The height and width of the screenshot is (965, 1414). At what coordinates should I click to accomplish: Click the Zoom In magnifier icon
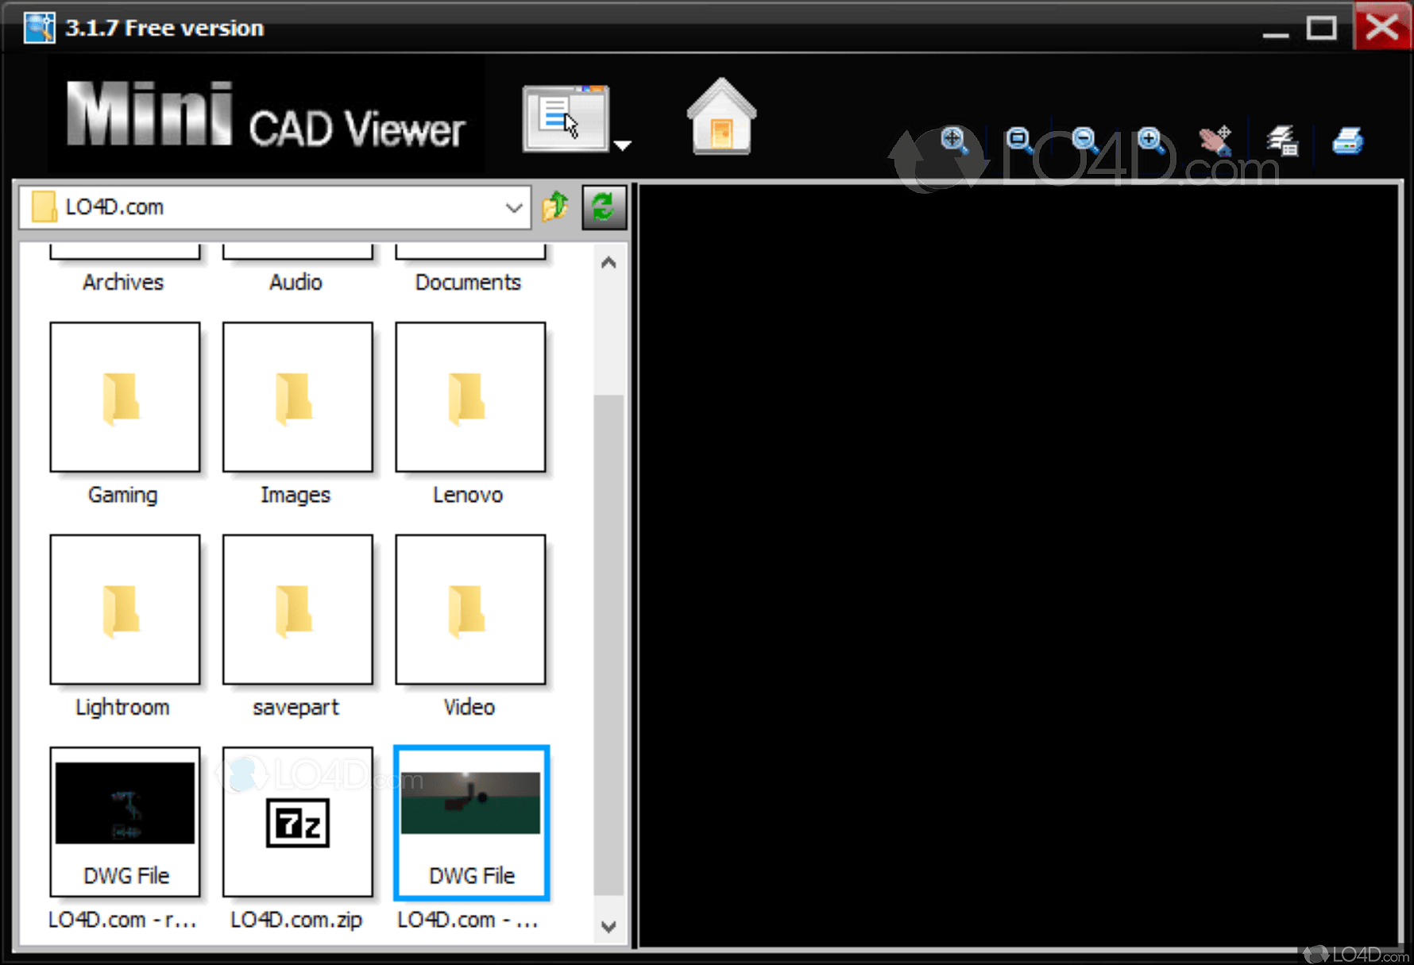[x=1151, y=141]
